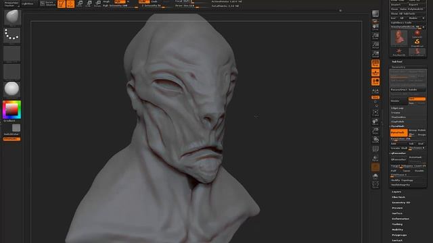
Task: Enable the Zsub sculpt mode
Action: pyautogui.click(x=155, y=1)
